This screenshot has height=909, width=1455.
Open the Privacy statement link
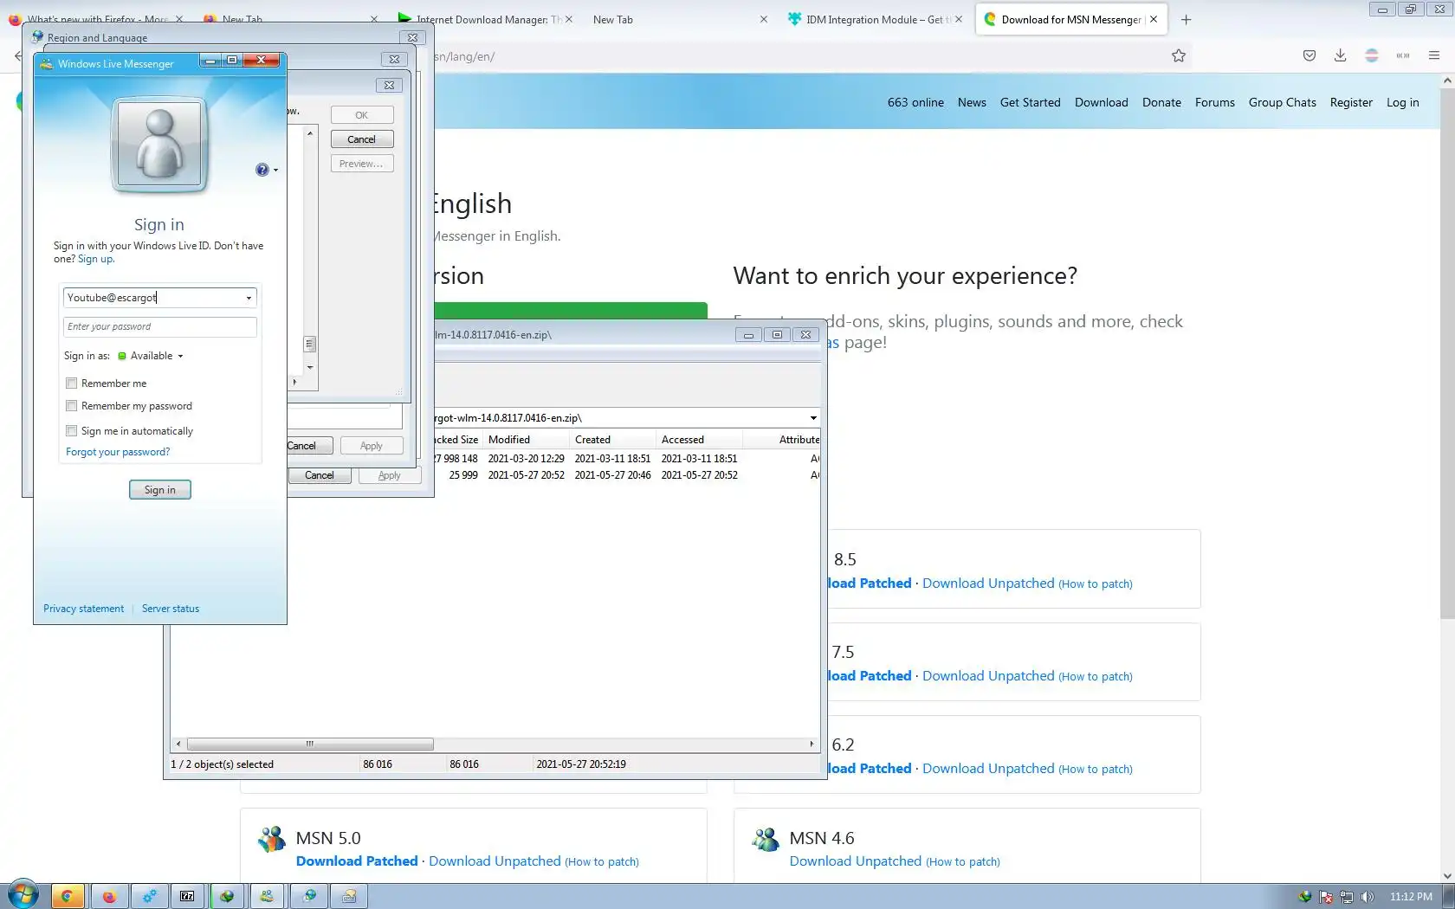tap(84, 609)
